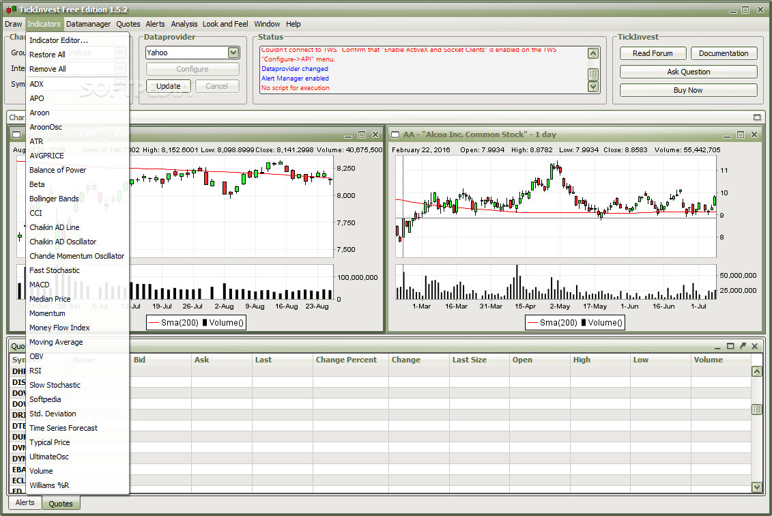Select the CCI indicator

78,213
